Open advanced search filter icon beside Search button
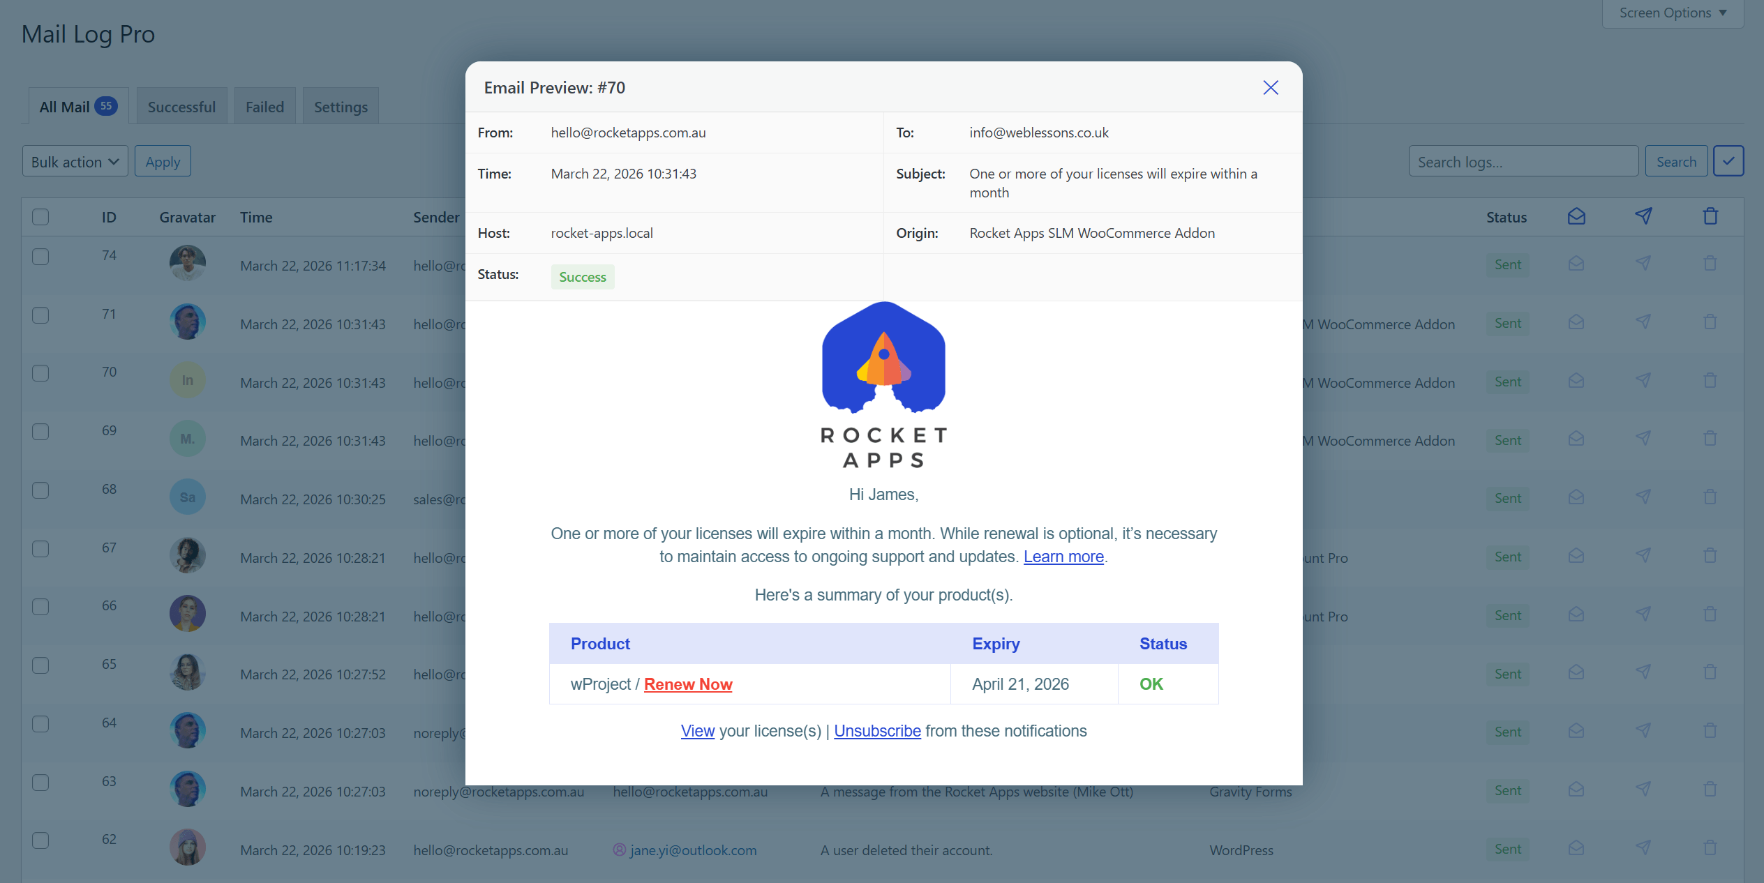The height and width of the screenshot is (883, 1764). pyautogui.click(x=1729, y=160)
